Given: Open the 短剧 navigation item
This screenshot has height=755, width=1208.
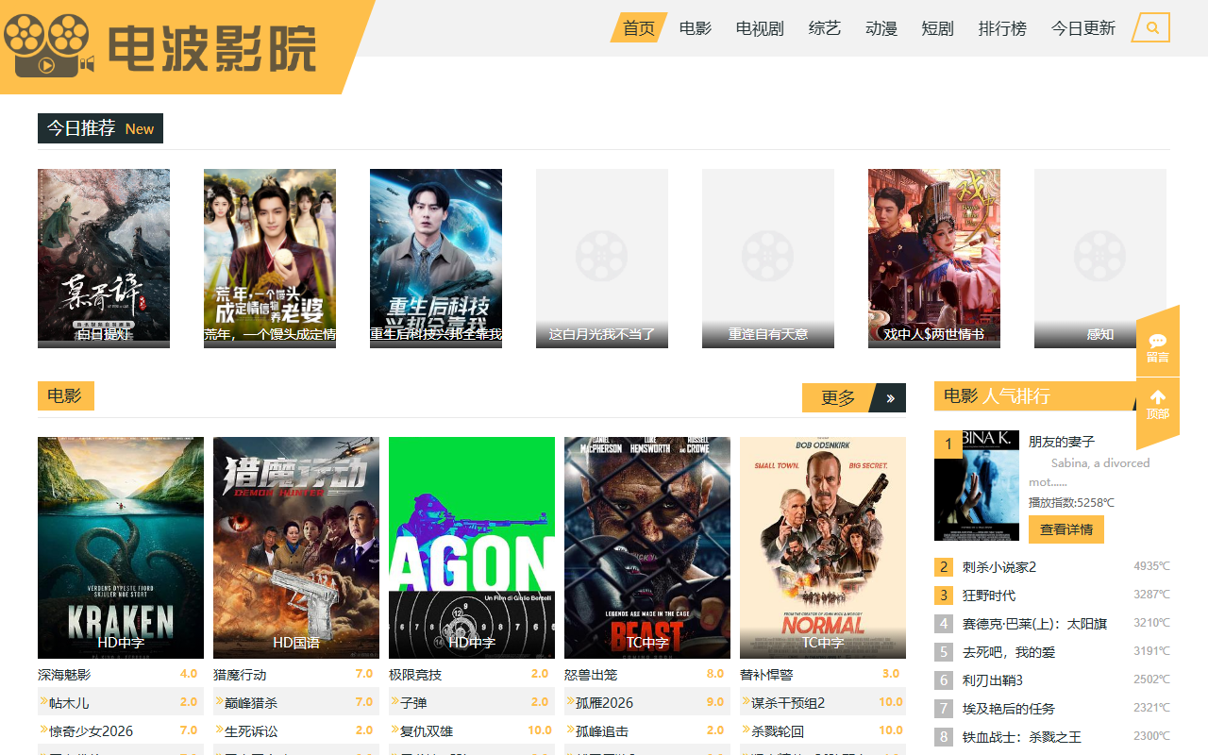Looking at the screenshot, I should [x=938, y=28].
